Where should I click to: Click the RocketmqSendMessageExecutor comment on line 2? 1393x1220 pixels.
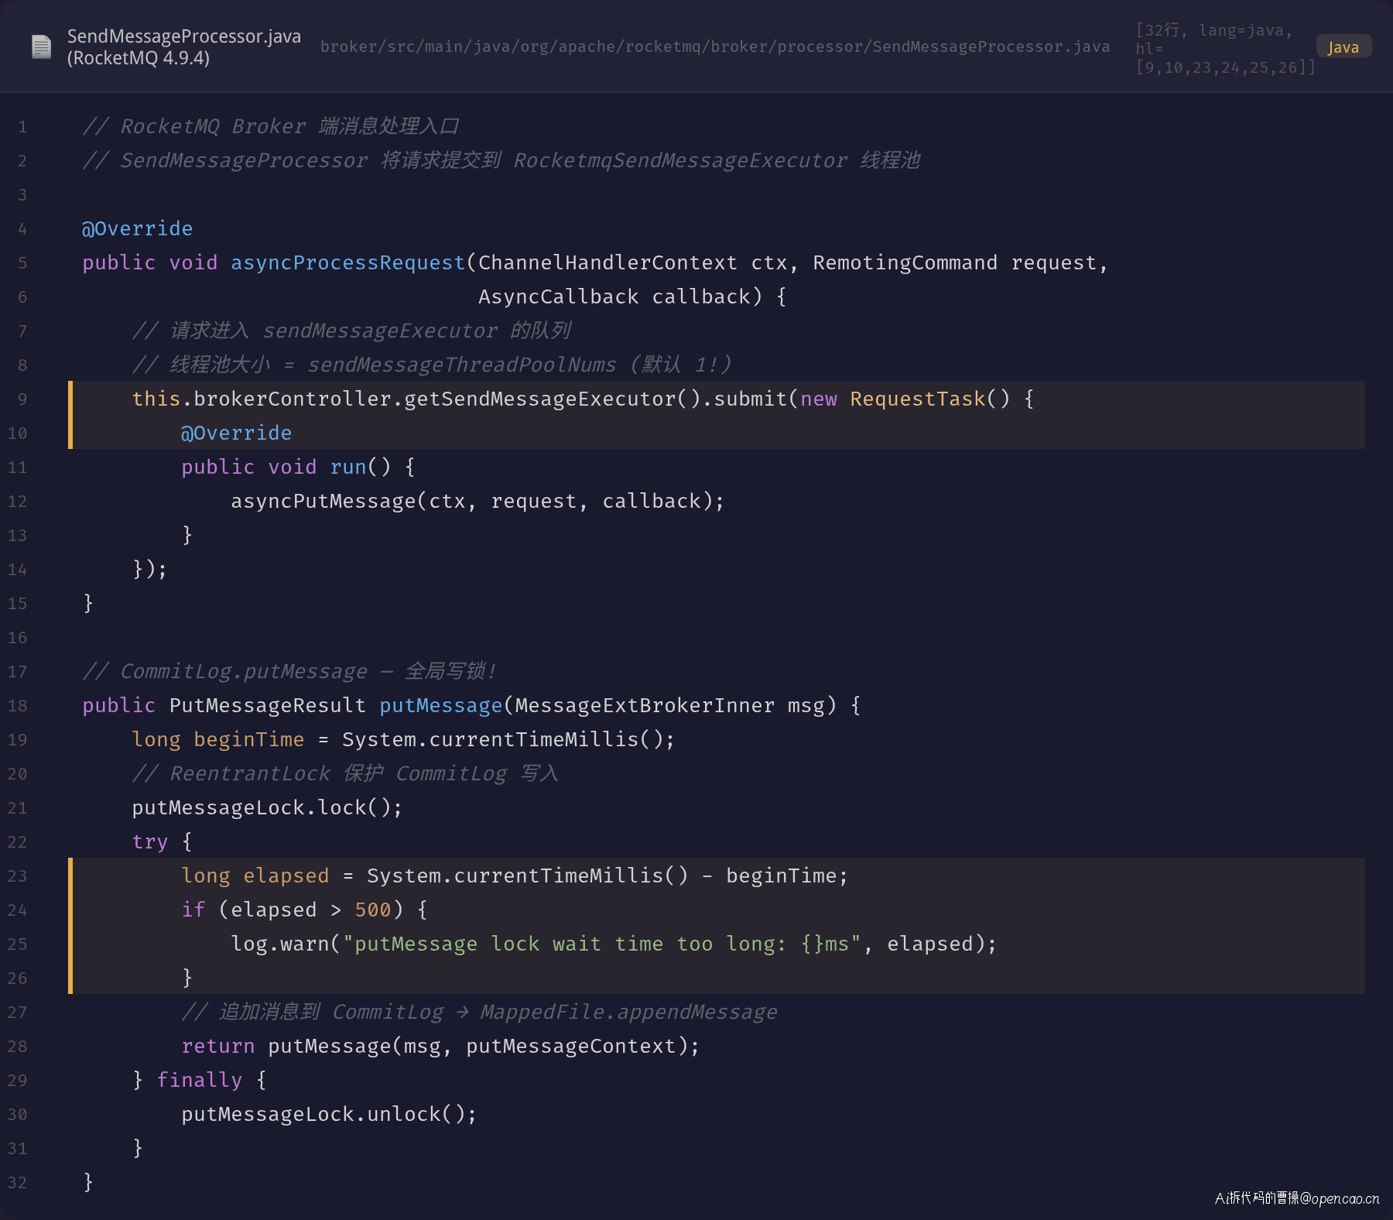[680, 160]
